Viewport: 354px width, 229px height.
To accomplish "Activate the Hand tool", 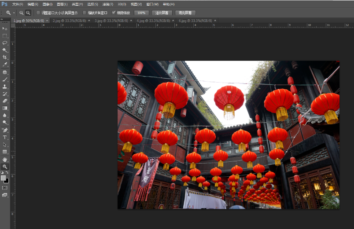I will [x=5, y=159].
